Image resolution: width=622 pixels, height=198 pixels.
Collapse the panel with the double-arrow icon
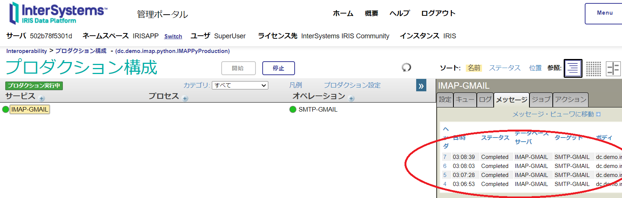click(x=421, y=86)
